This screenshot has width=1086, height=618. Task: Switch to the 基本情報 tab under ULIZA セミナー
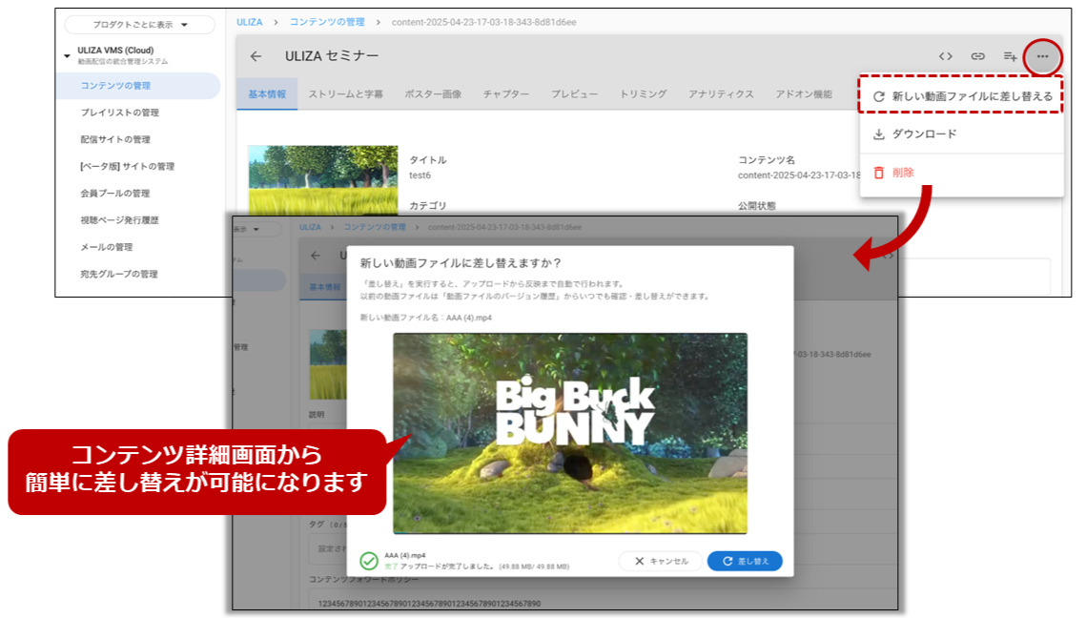pyautogui.click(x=267, y=94)
